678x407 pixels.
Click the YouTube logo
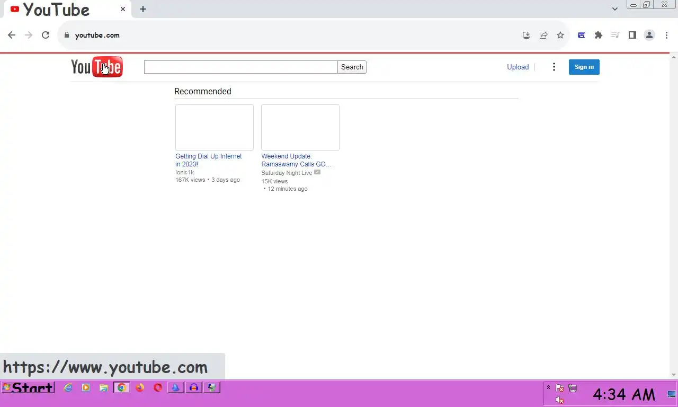pyautogui.click(x=97, y=67)
